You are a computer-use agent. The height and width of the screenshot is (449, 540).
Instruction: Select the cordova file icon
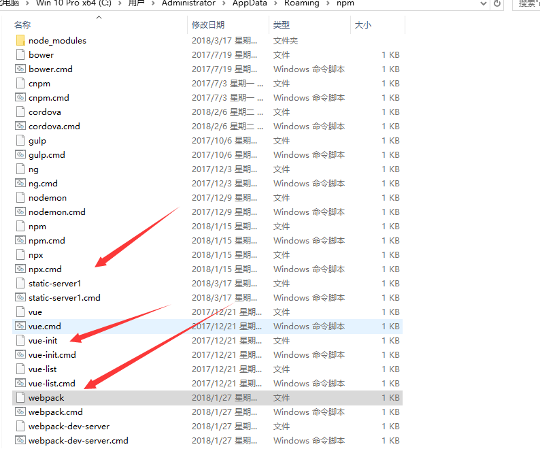coord(20,112)
